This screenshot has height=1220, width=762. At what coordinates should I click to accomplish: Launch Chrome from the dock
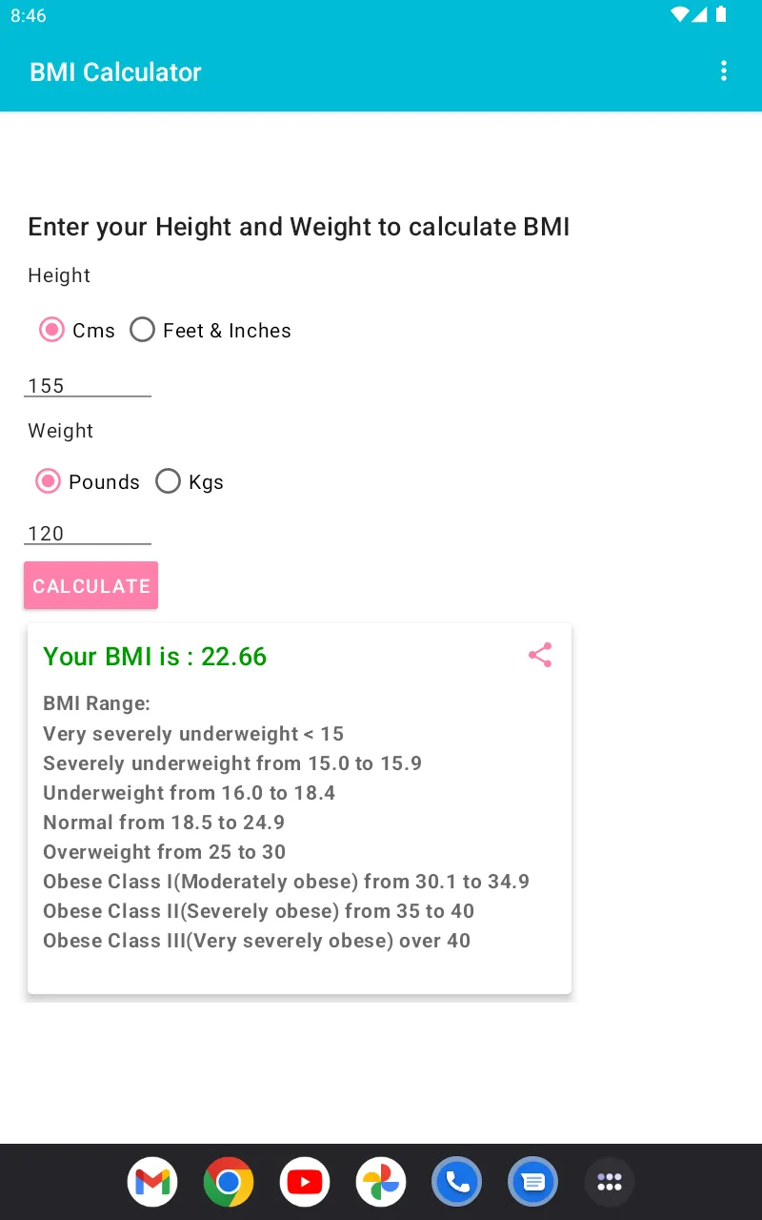pos(229,1182)
